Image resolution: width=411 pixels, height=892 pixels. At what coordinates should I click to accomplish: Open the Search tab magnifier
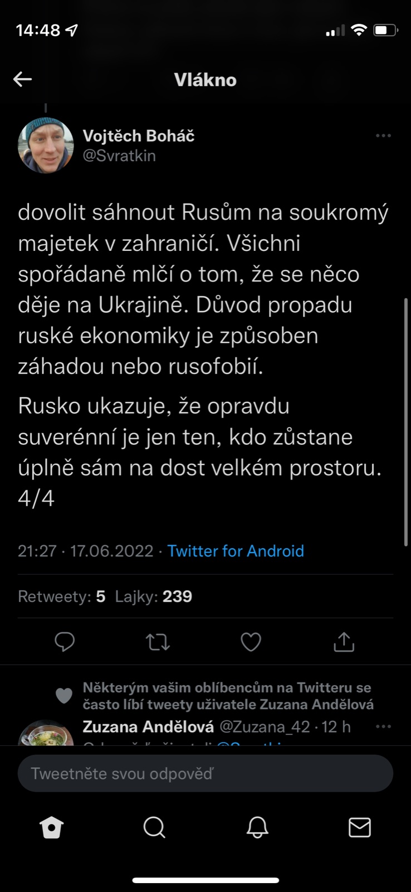tap(154, 828)
